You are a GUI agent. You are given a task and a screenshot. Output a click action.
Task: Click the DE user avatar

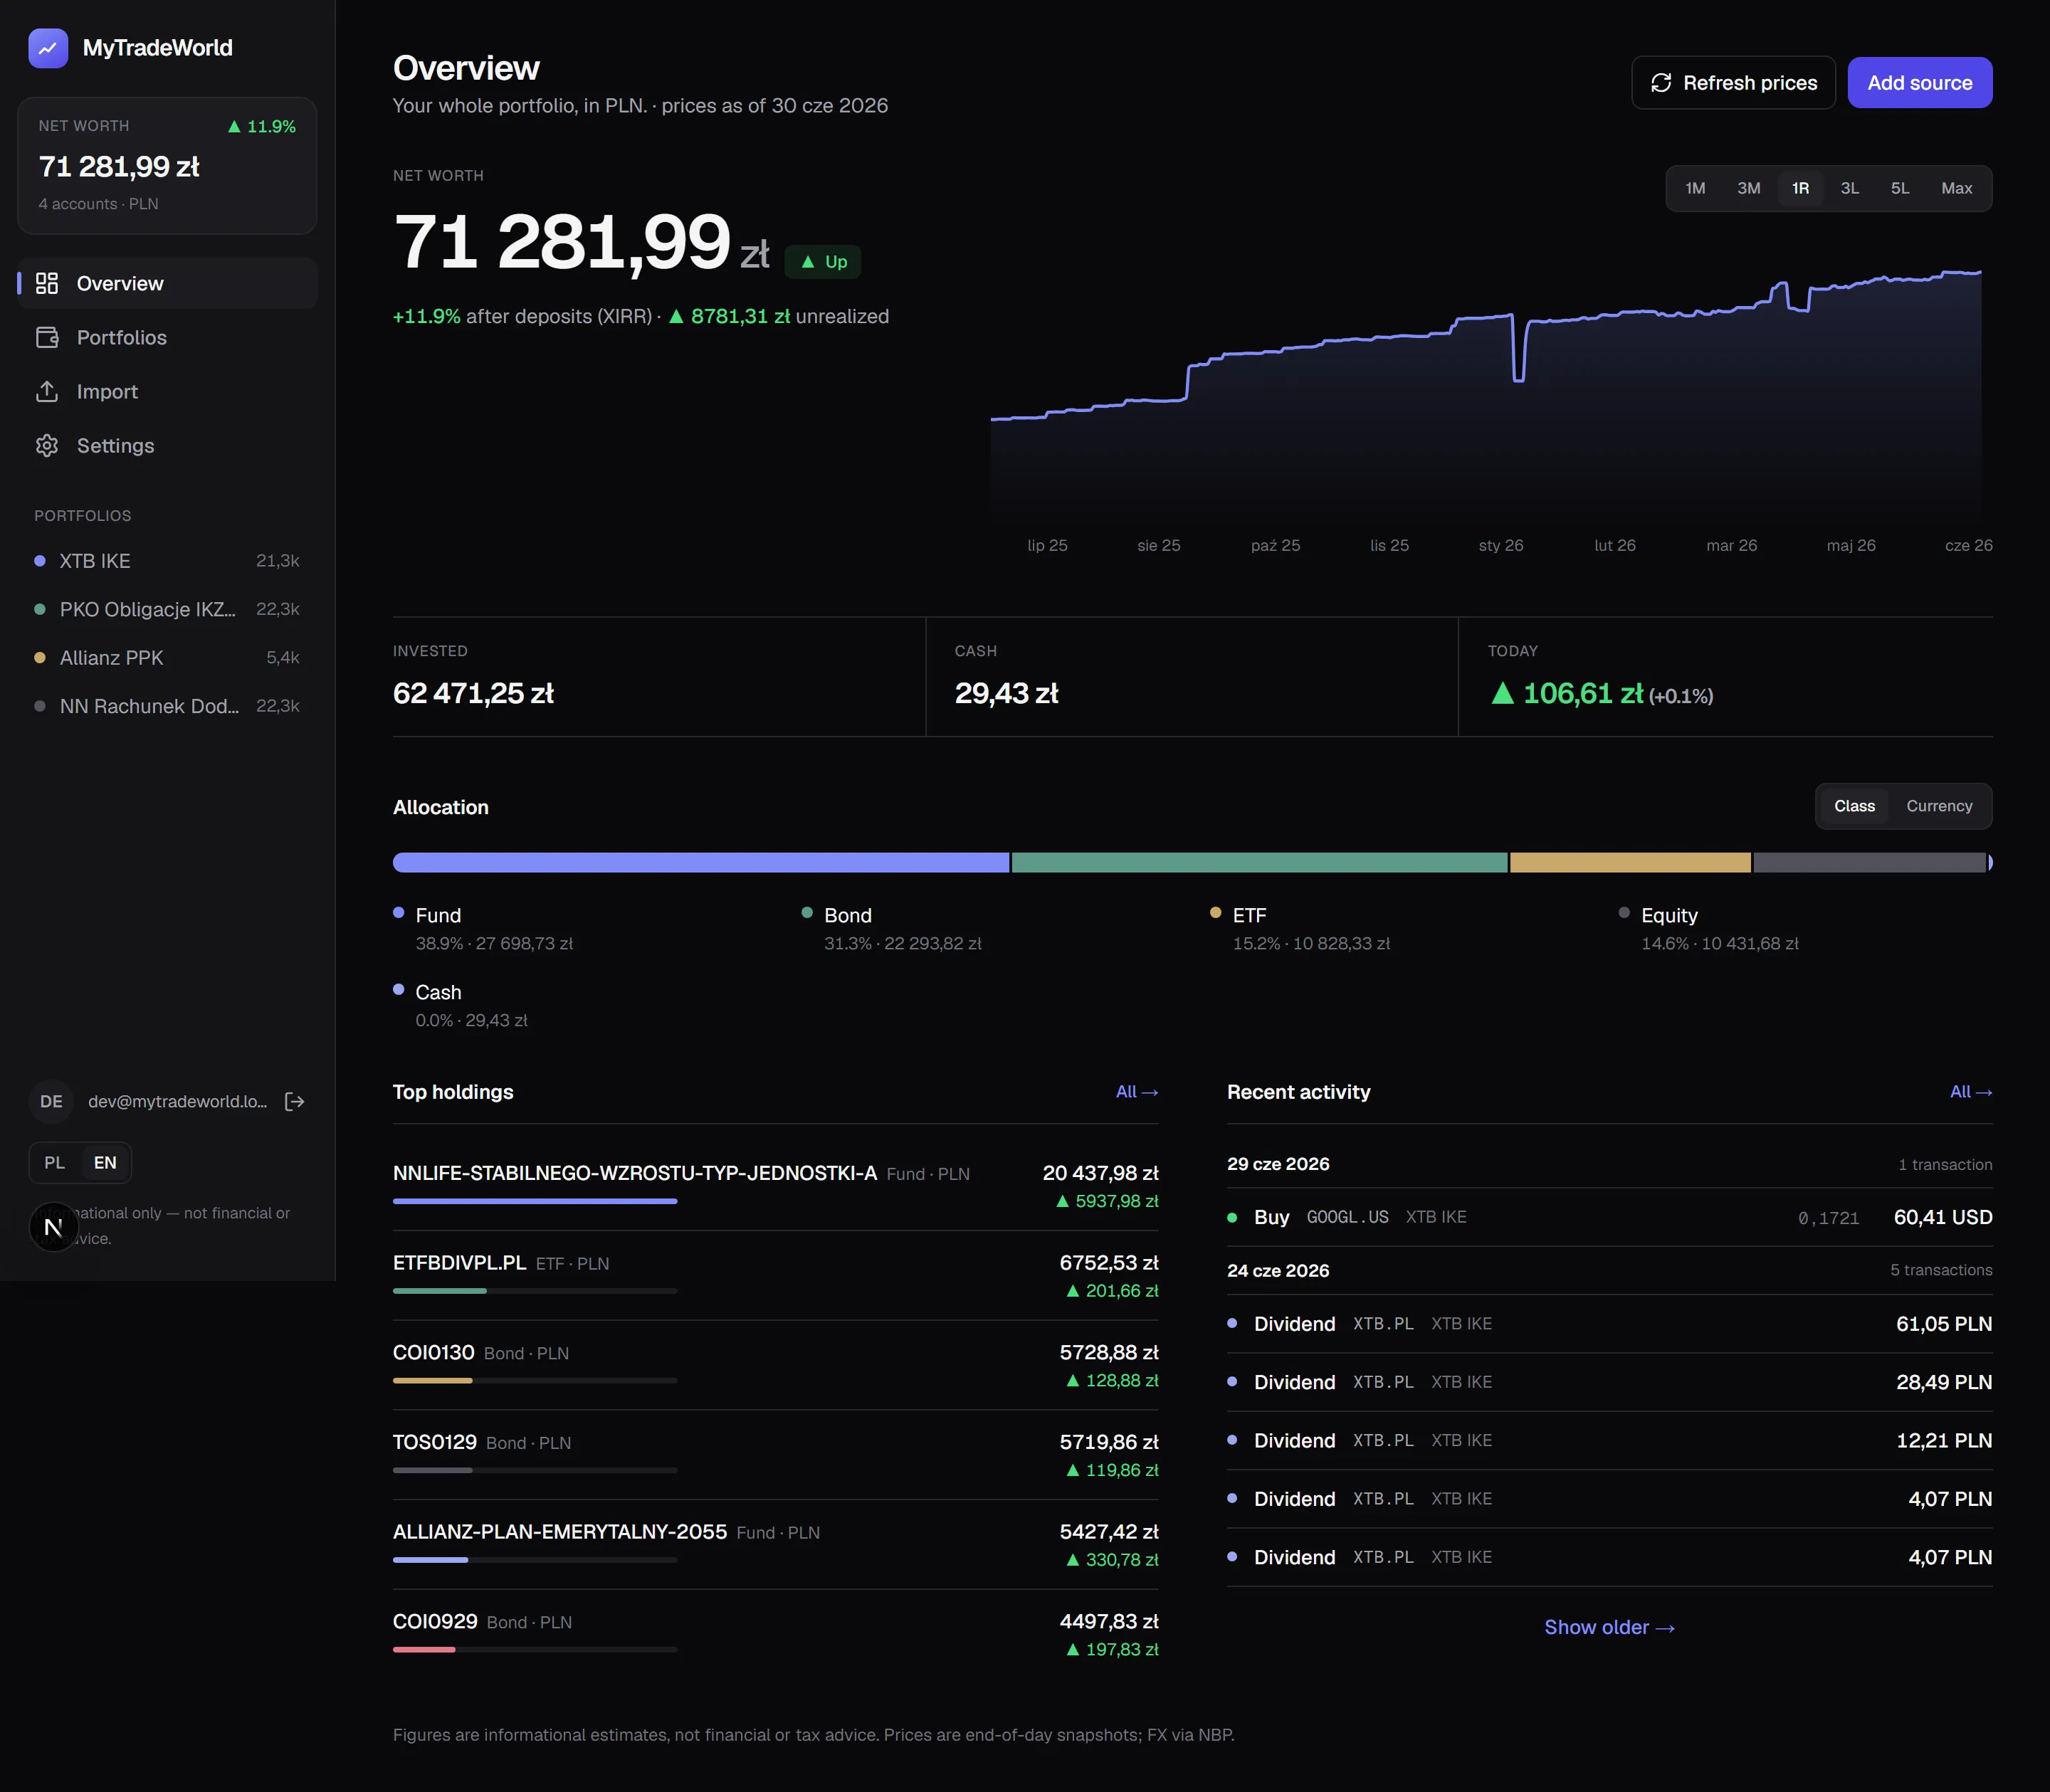(x=51, y=1101)
